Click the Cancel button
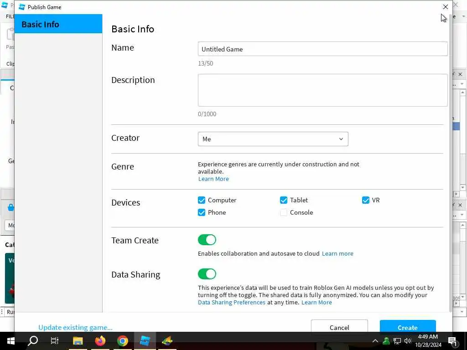 339,327
